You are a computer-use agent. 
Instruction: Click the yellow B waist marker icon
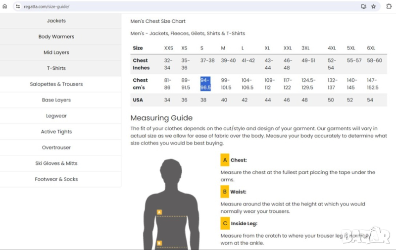point(225,192)
